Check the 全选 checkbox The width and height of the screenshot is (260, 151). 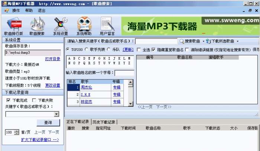(x=139, y=50)
